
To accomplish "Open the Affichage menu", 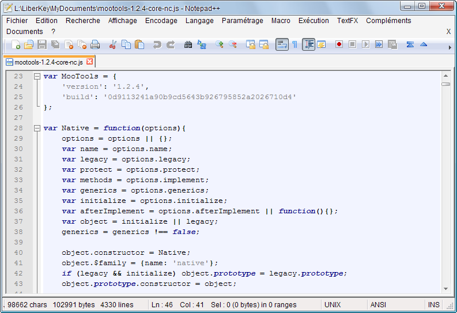I will pyautogui.click(x=122, y=21).
